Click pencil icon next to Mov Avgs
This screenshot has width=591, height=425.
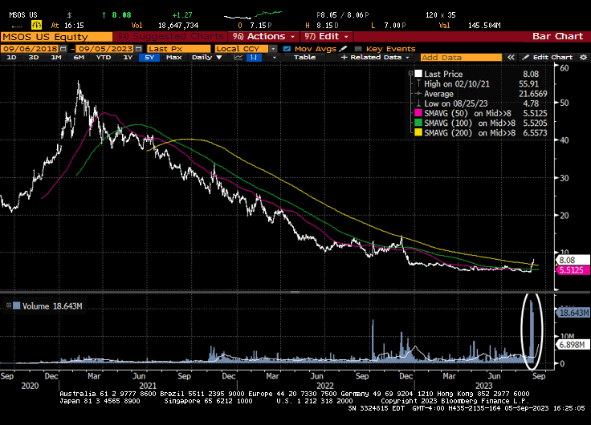[x=343, y=49]
